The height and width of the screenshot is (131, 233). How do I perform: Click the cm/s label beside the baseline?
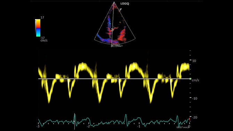click(195, 80)
